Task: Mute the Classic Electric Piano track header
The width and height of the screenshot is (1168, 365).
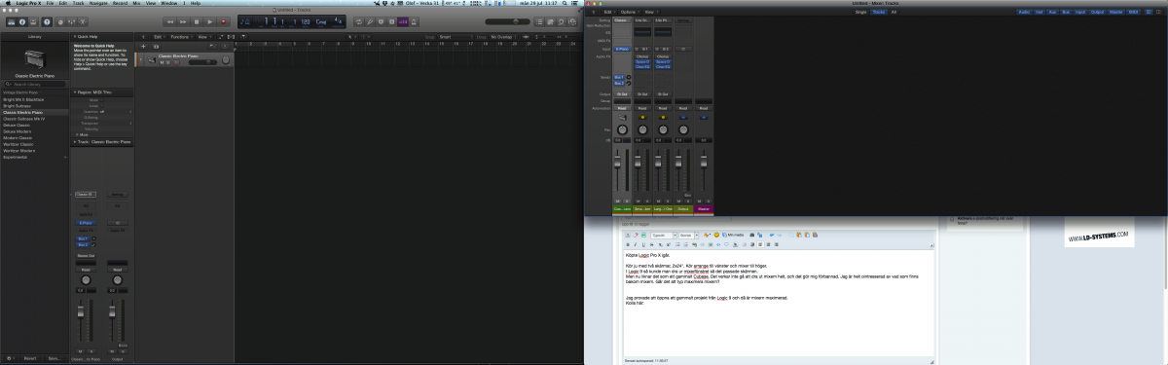Action: [x=162, y=62]
